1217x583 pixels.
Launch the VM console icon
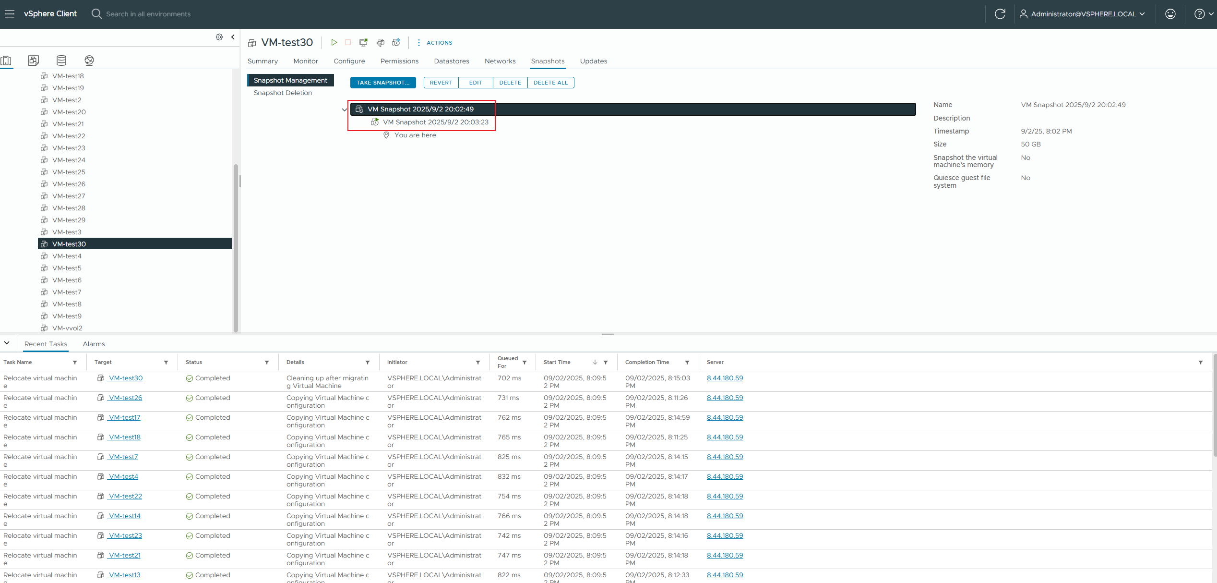(x=363, y=42)
